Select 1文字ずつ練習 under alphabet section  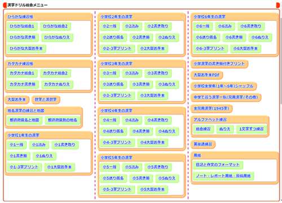click(252, 129)
